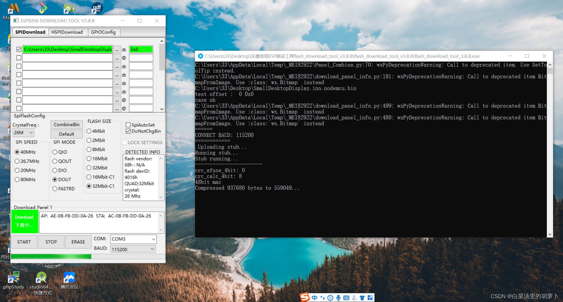
Task: Toggle the LOCK SETTINGS checkbox
Action: coord(125,142)
